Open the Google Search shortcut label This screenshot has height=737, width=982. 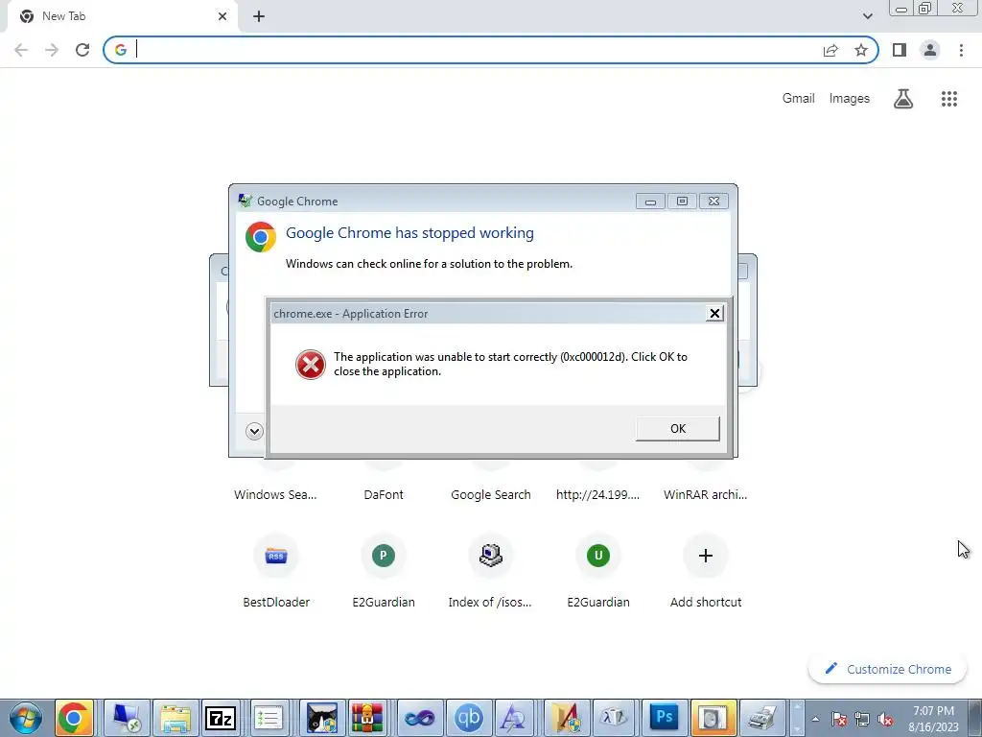click(x=491, y=494)
